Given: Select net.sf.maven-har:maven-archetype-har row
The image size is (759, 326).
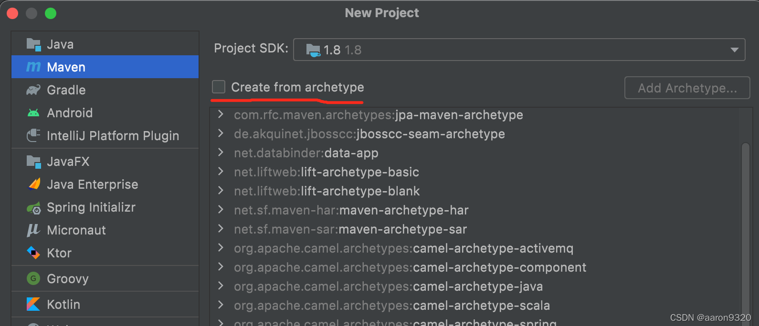Looking at the screenshot, I should 475,210.
